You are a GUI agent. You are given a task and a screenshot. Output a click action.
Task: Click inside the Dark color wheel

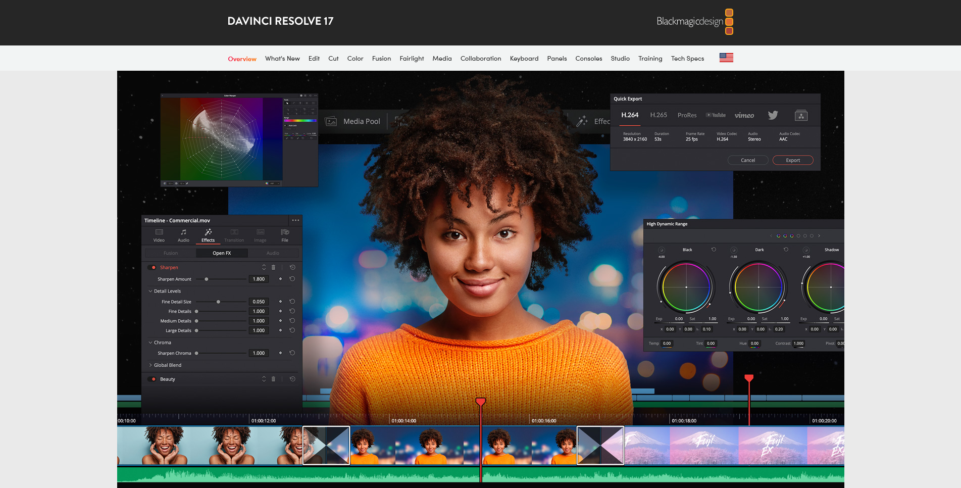click(758, 287)
